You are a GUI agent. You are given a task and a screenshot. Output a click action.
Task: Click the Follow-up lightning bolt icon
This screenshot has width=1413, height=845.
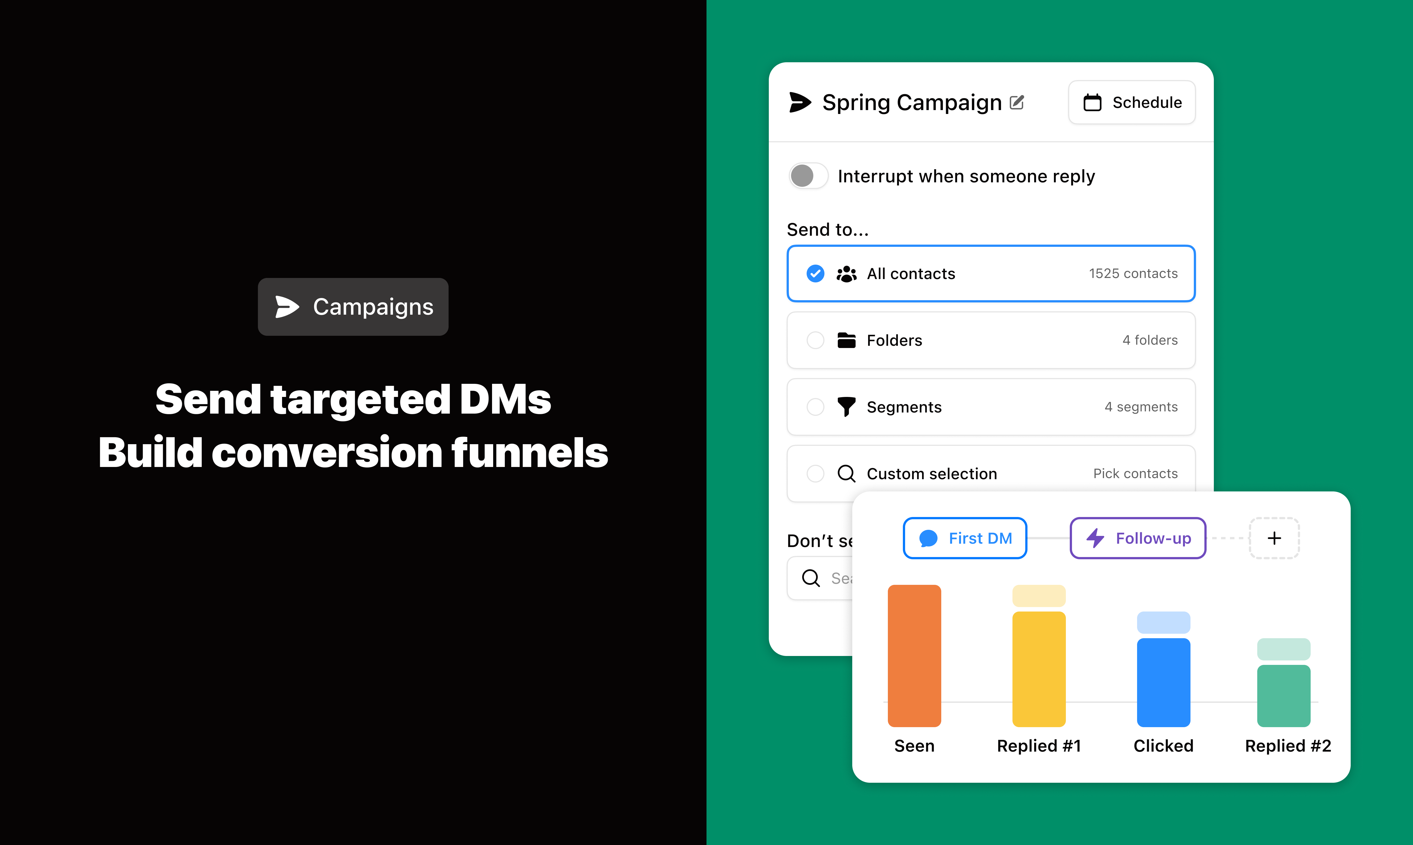tap(1093, 537)
